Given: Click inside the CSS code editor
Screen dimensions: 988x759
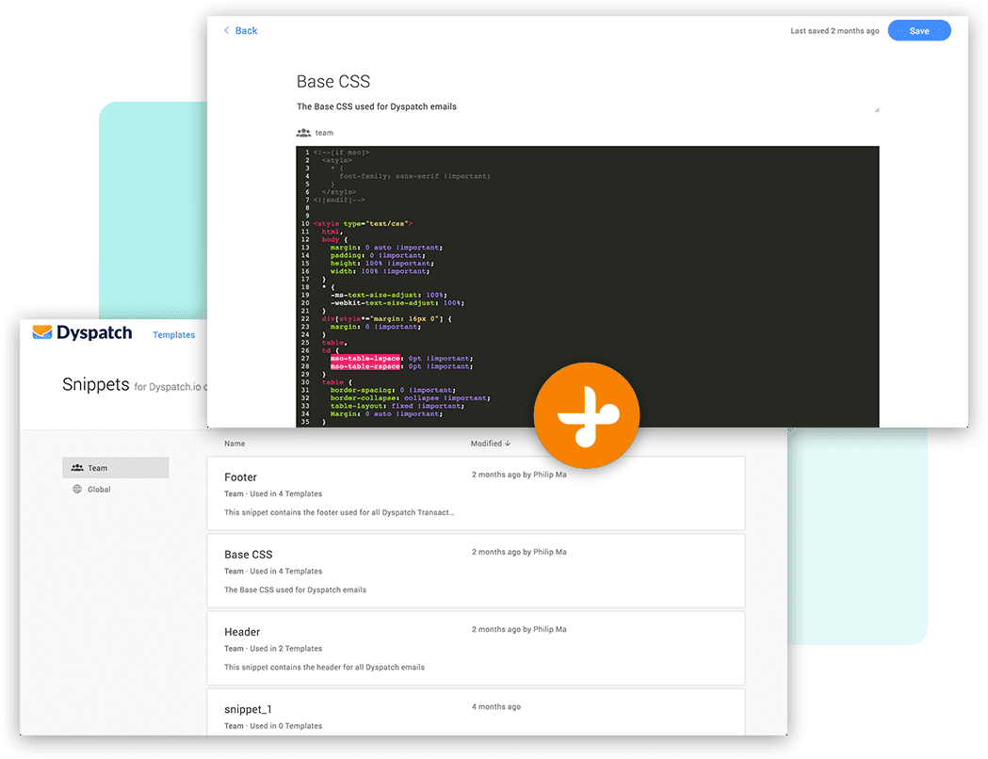Looking at the screenshot, I should [x=588, y=286].
